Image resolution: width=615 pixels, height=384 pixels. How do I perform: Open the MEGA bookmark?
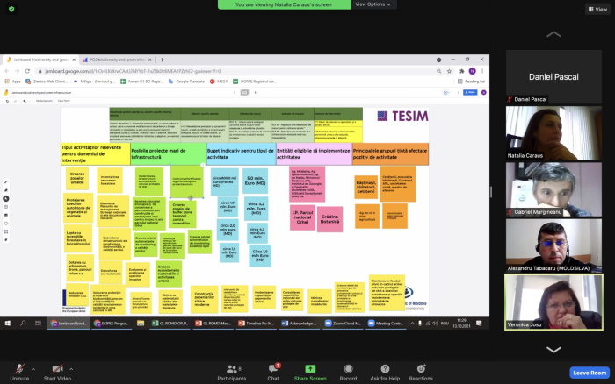coord(219,82)
